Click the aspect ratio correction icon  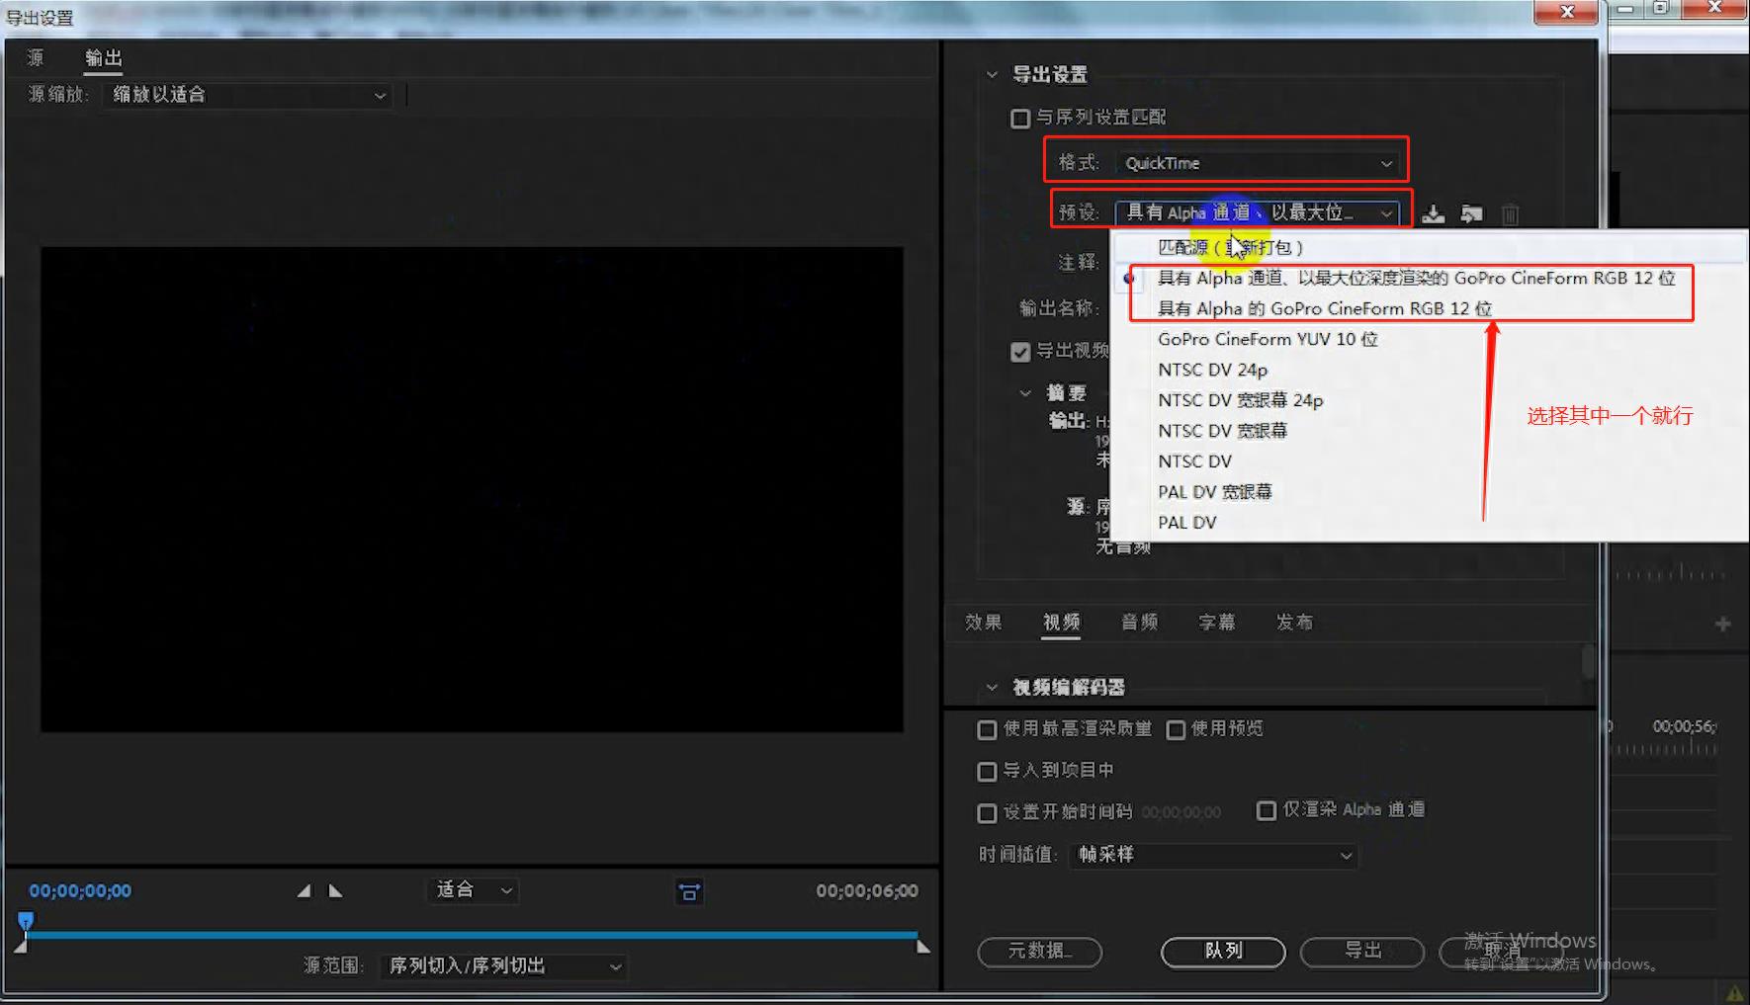(x=689, y=891)
